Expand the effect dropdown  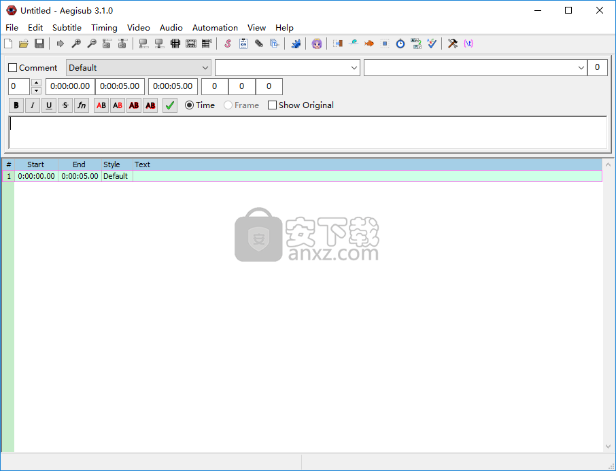tap(581, 68)
